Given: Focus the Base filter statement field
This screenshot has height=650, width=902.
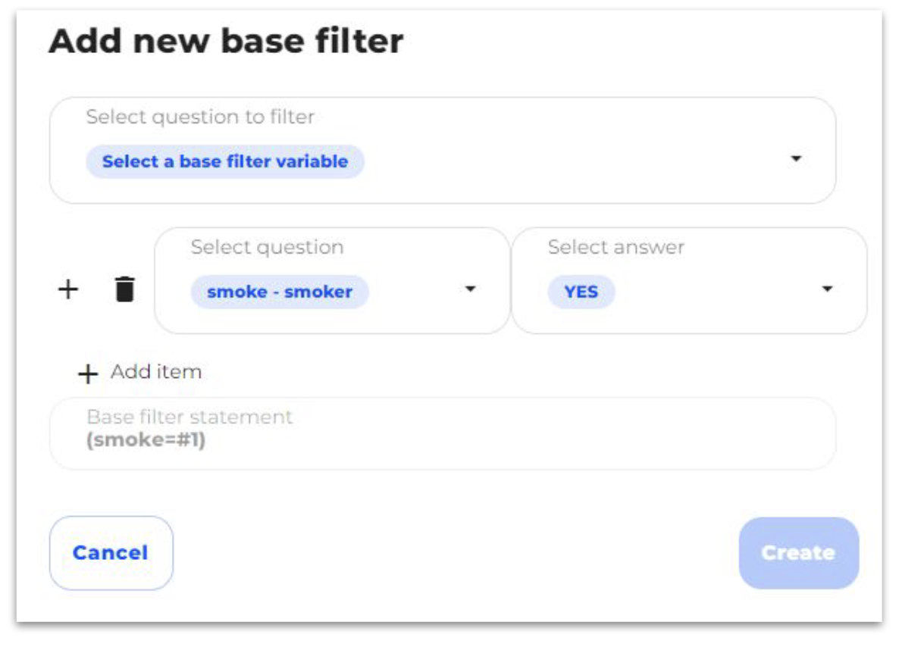Looking at the screenshot, I should [x=443, y=433].
